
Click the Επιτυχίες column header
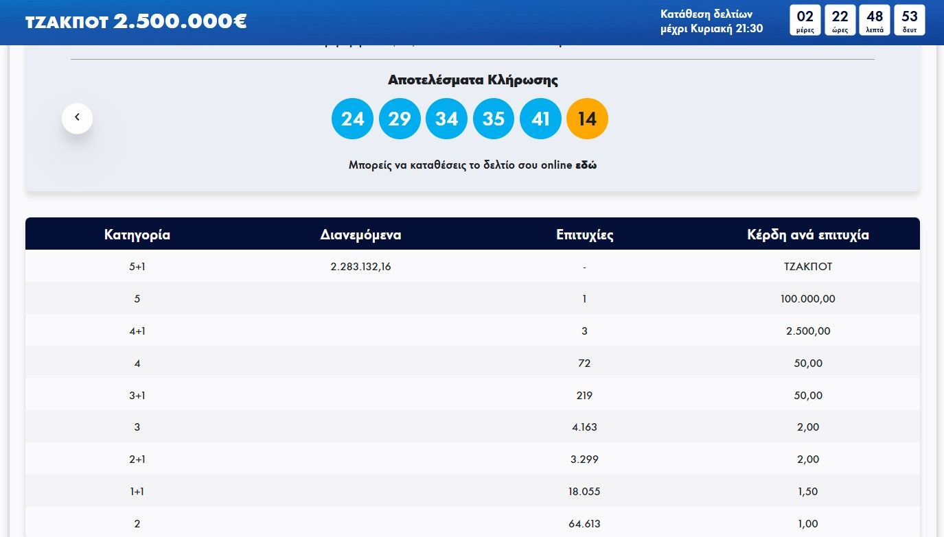[584, 235]
